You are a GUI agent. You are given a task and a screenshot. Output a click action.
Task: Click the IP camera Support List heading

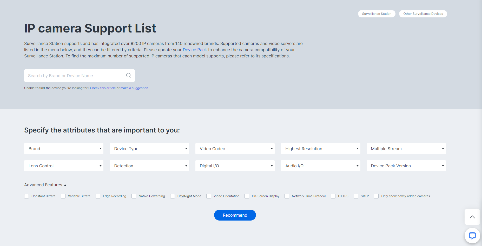pyautogui.click(x=90, y=28)
